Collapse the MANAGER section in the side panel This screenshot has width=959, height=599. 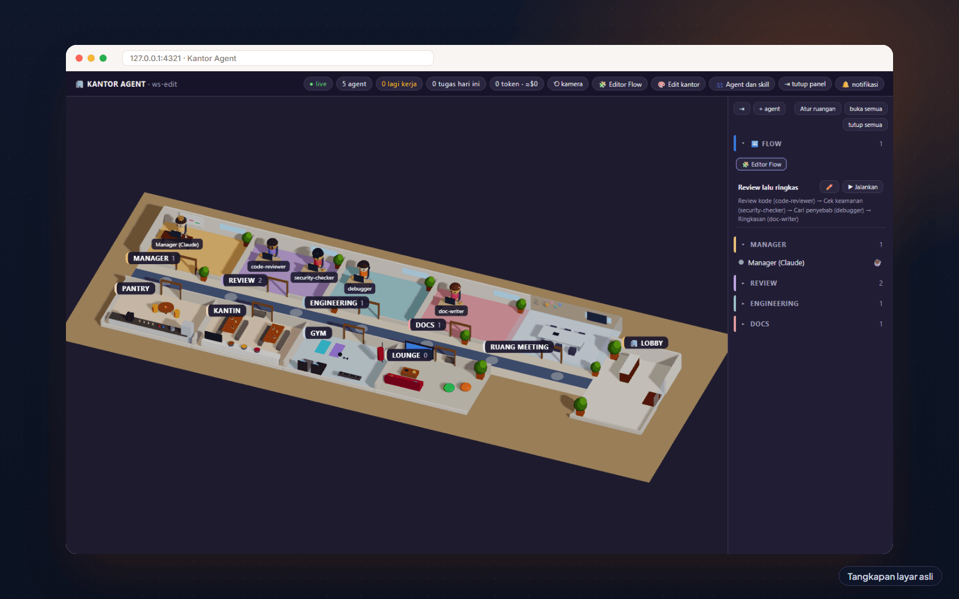click(x=809, y=244)
